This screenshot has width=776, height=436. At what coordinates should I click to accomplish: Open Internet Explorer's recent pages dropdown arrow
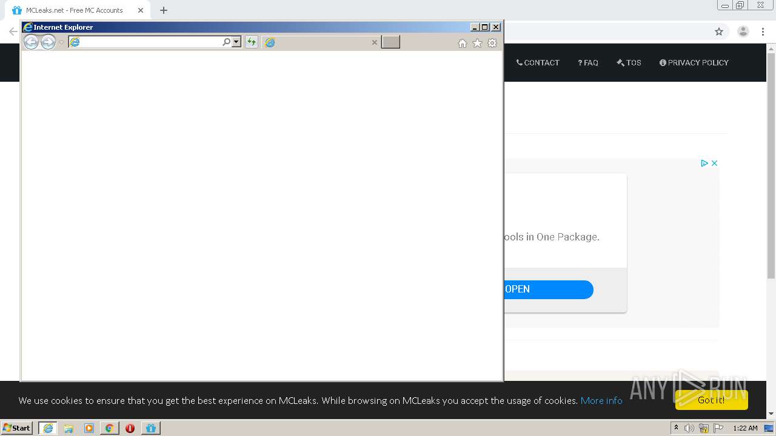click(x=61, y=42)
